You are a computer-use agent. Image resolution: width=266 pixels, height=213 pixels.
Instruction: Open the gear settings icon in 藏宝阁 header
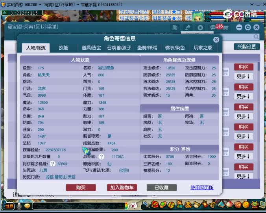coord(248,27)
